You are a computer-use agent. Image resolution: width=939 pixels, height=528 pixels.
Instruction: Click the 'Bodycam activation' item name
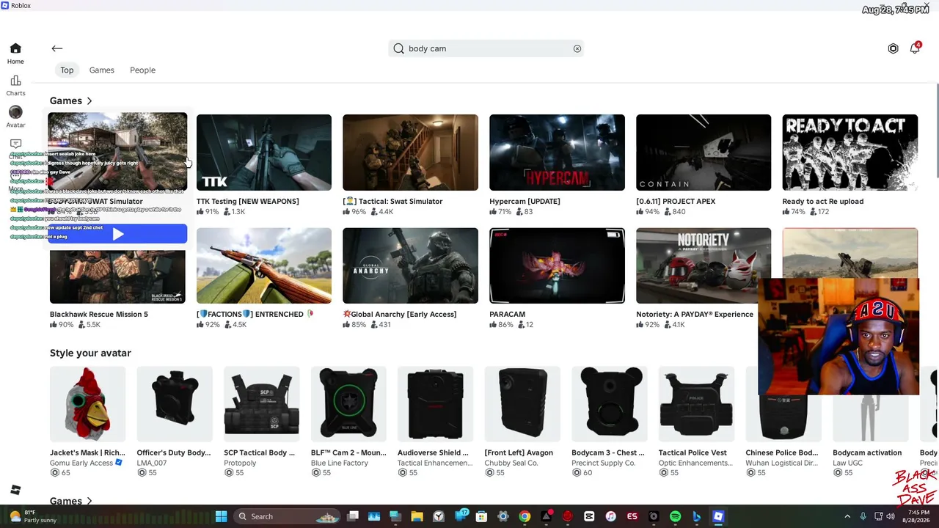(x=866, y=452)
